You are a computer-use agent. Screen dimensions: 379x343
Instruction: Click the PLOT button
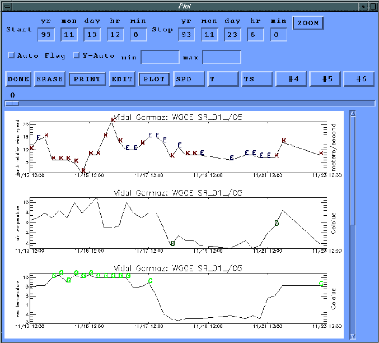click(154, 79)
